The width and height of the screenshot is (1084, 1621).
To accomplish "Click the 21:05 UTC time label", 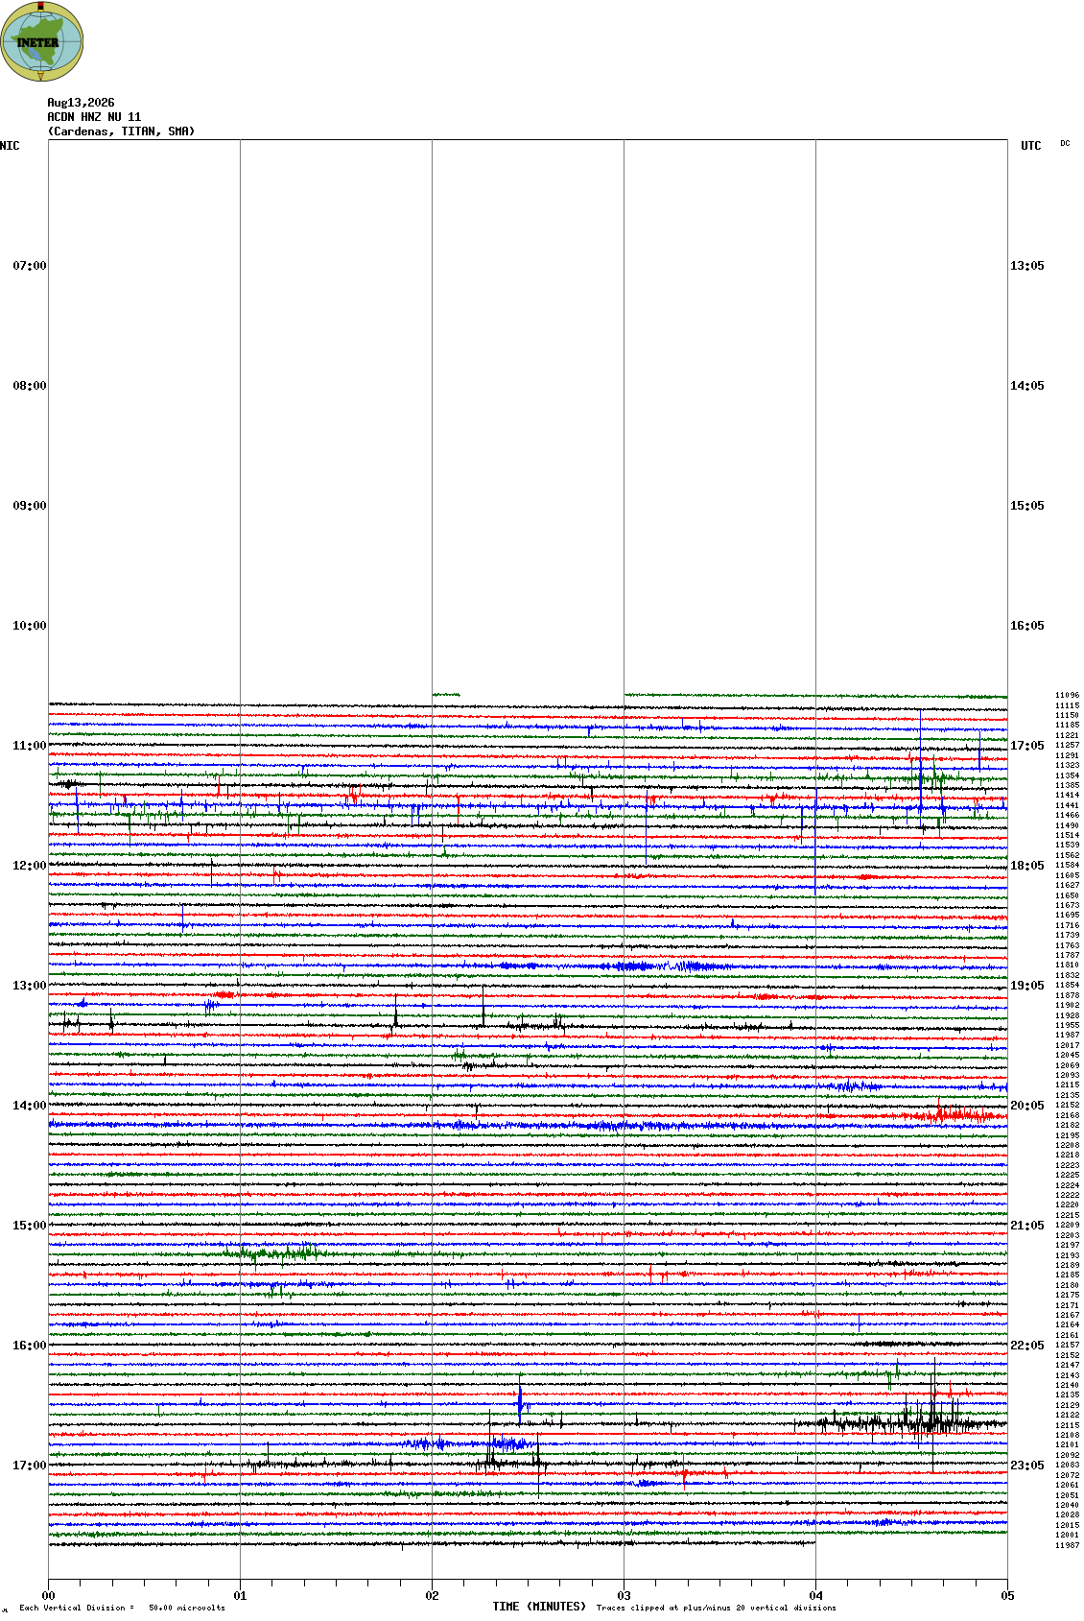I will coord(1027,1226).
